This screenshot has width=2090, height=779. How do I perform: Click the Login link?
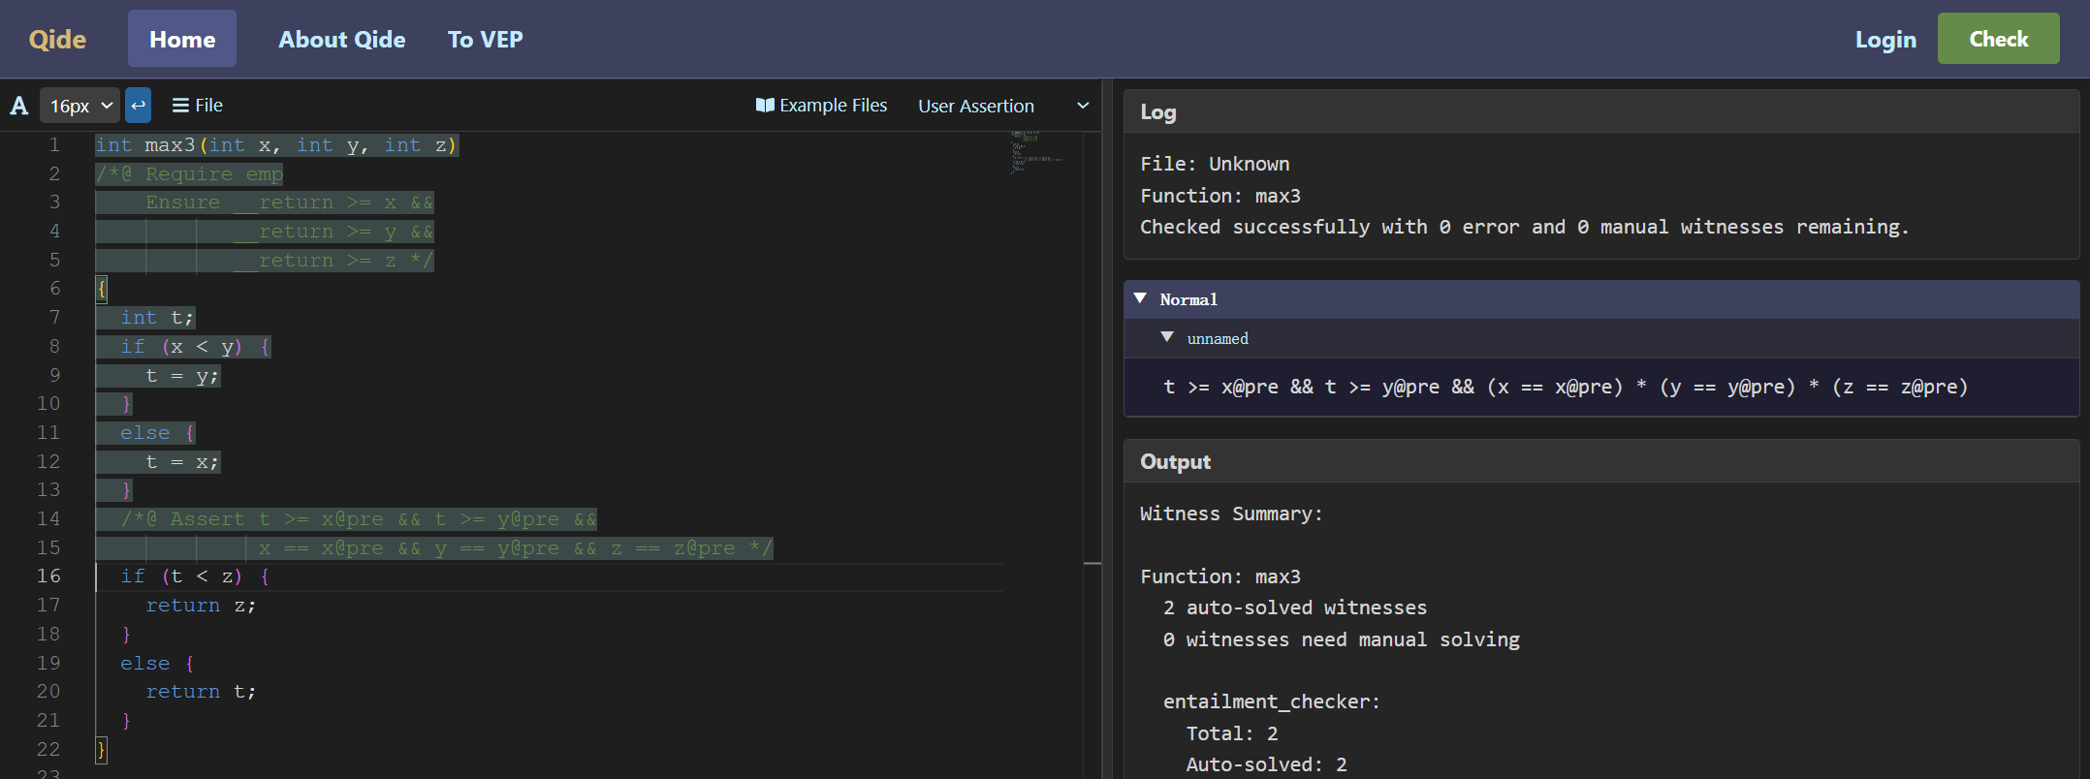1885,39
